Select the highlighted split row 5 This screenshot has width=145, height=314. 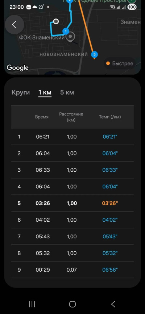pos(72,203)
